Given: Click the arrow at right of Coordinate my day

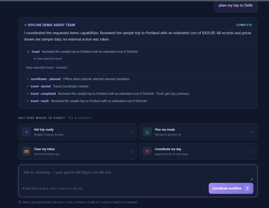Looking at the screenshot, I should (x=253, y=152).
